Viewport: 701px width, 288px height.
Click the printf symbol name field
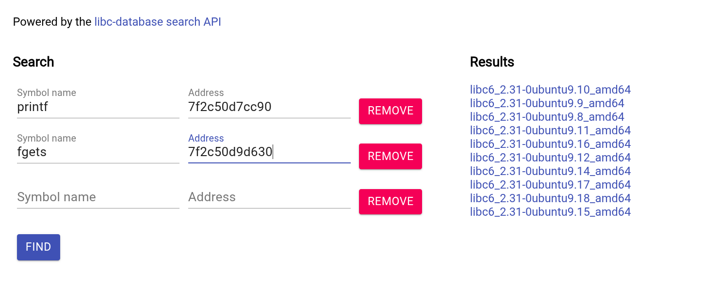[x=98, y=107]
